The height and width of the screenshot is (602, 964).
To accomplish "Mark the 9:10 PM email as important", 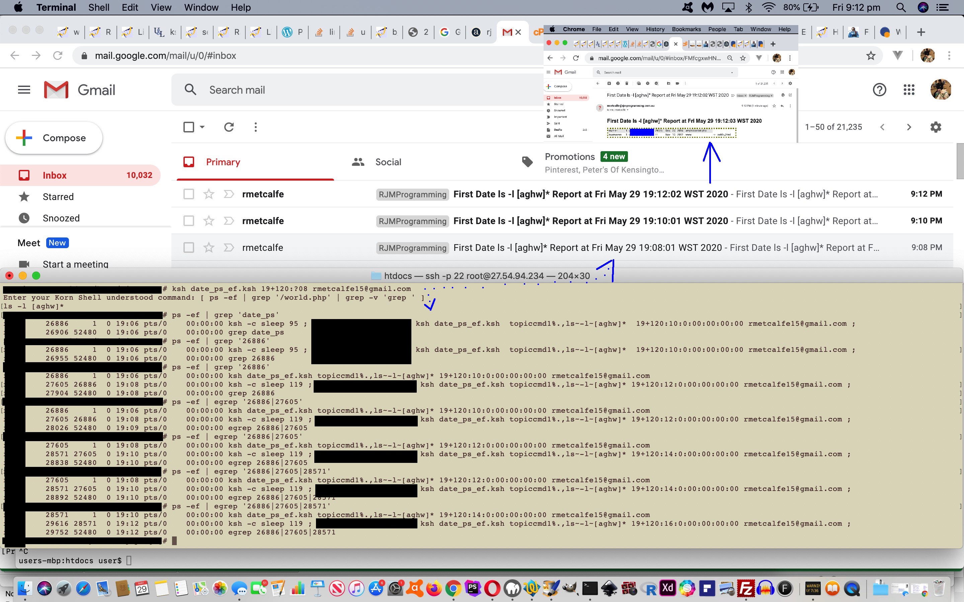I will 229,221.
